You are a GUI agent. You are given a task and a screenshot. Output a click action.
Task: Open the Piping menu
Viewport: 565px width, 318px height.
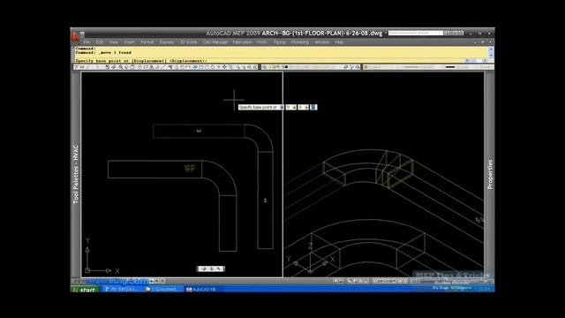(279, 42)
